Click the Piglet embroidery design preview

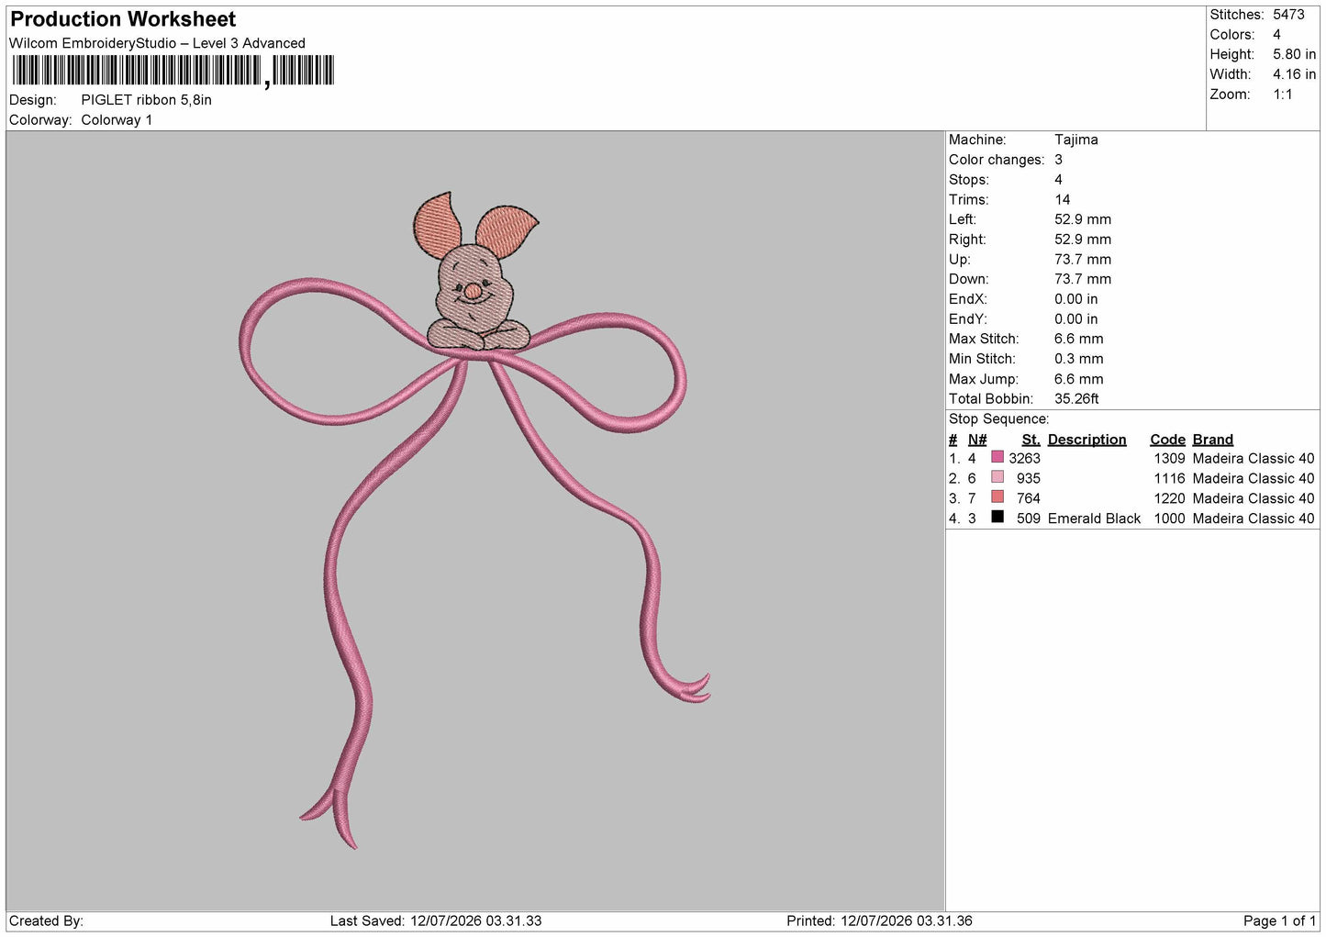tap(475, 520)
